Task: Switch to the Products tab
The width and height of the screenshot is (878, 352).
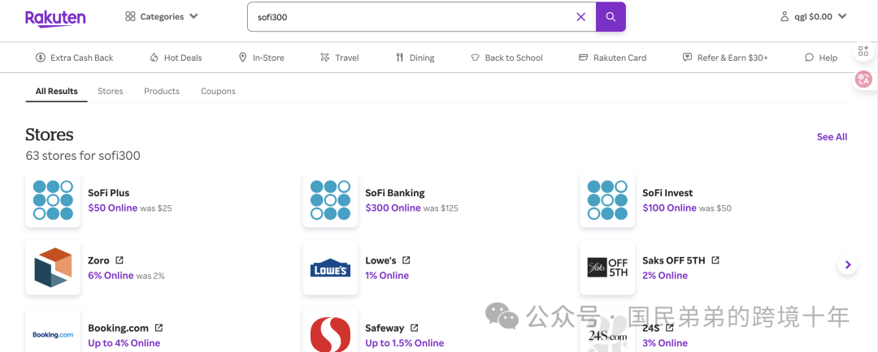Action: pos(162,91)
